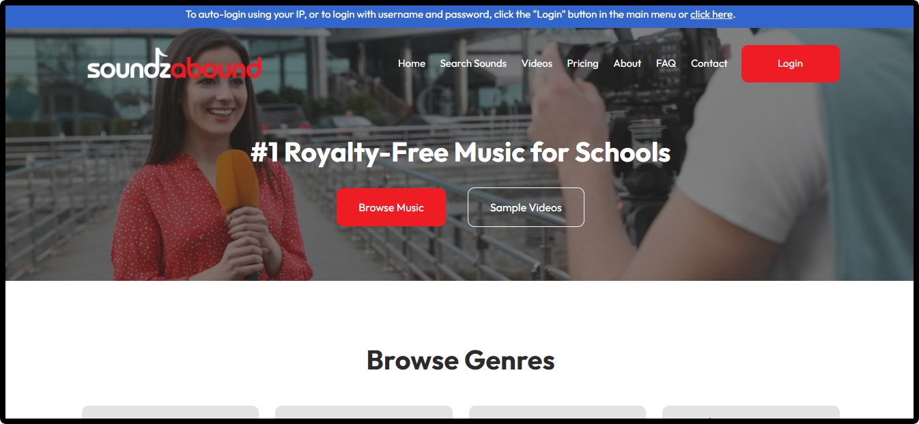Follow the 'click here' banner link
919x424 pixels.
[x=711, y=14]
